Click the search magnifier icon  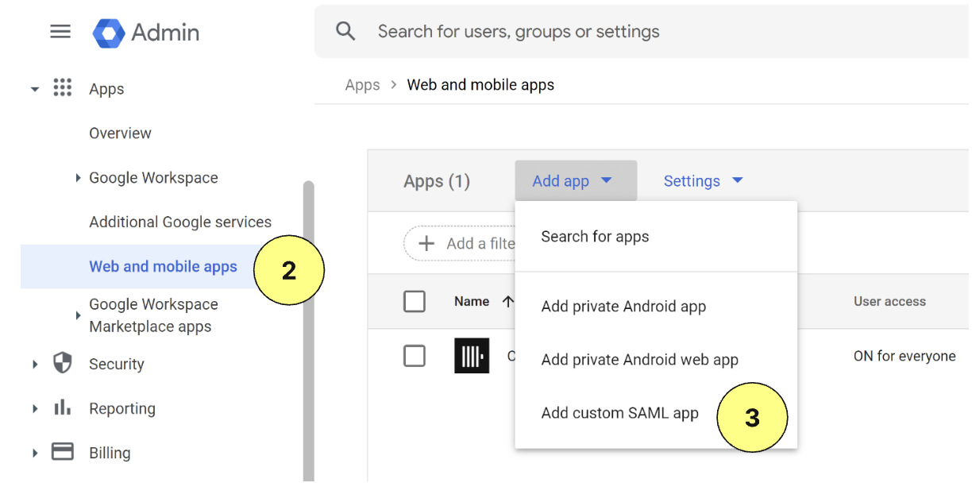[x=345, y=30]
